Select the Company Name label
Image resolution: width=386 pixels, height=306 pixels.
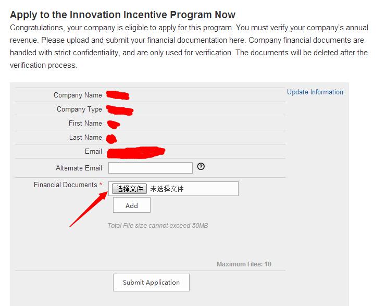pos(78,95)
